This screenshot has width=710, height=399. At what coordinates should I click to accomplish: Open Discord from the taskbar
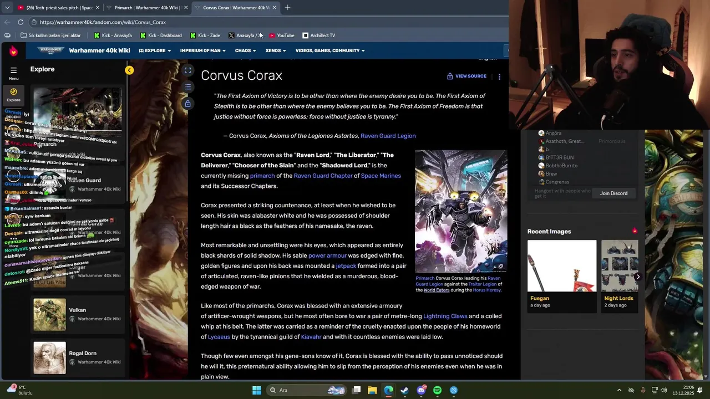pyautogui.click(x=421, y=390)
